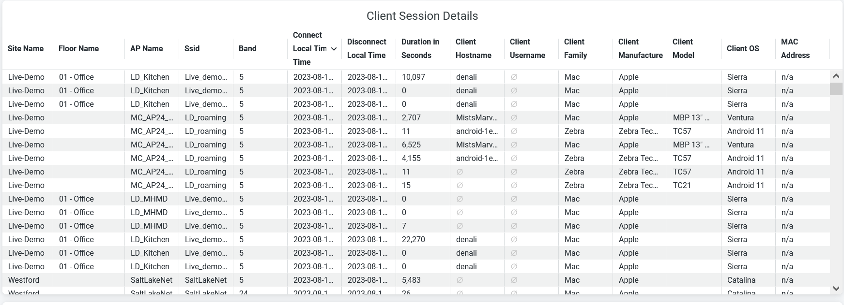844x305 pixels.
Task: Sort table by Ssid column
Action: pyautogui.click(x=192, y=48)
